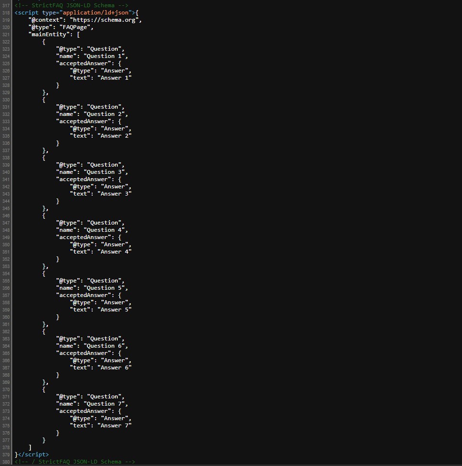Click line number 325 in the gutter
The height and width of the screenshot is (466, 462).
point(6,64)
